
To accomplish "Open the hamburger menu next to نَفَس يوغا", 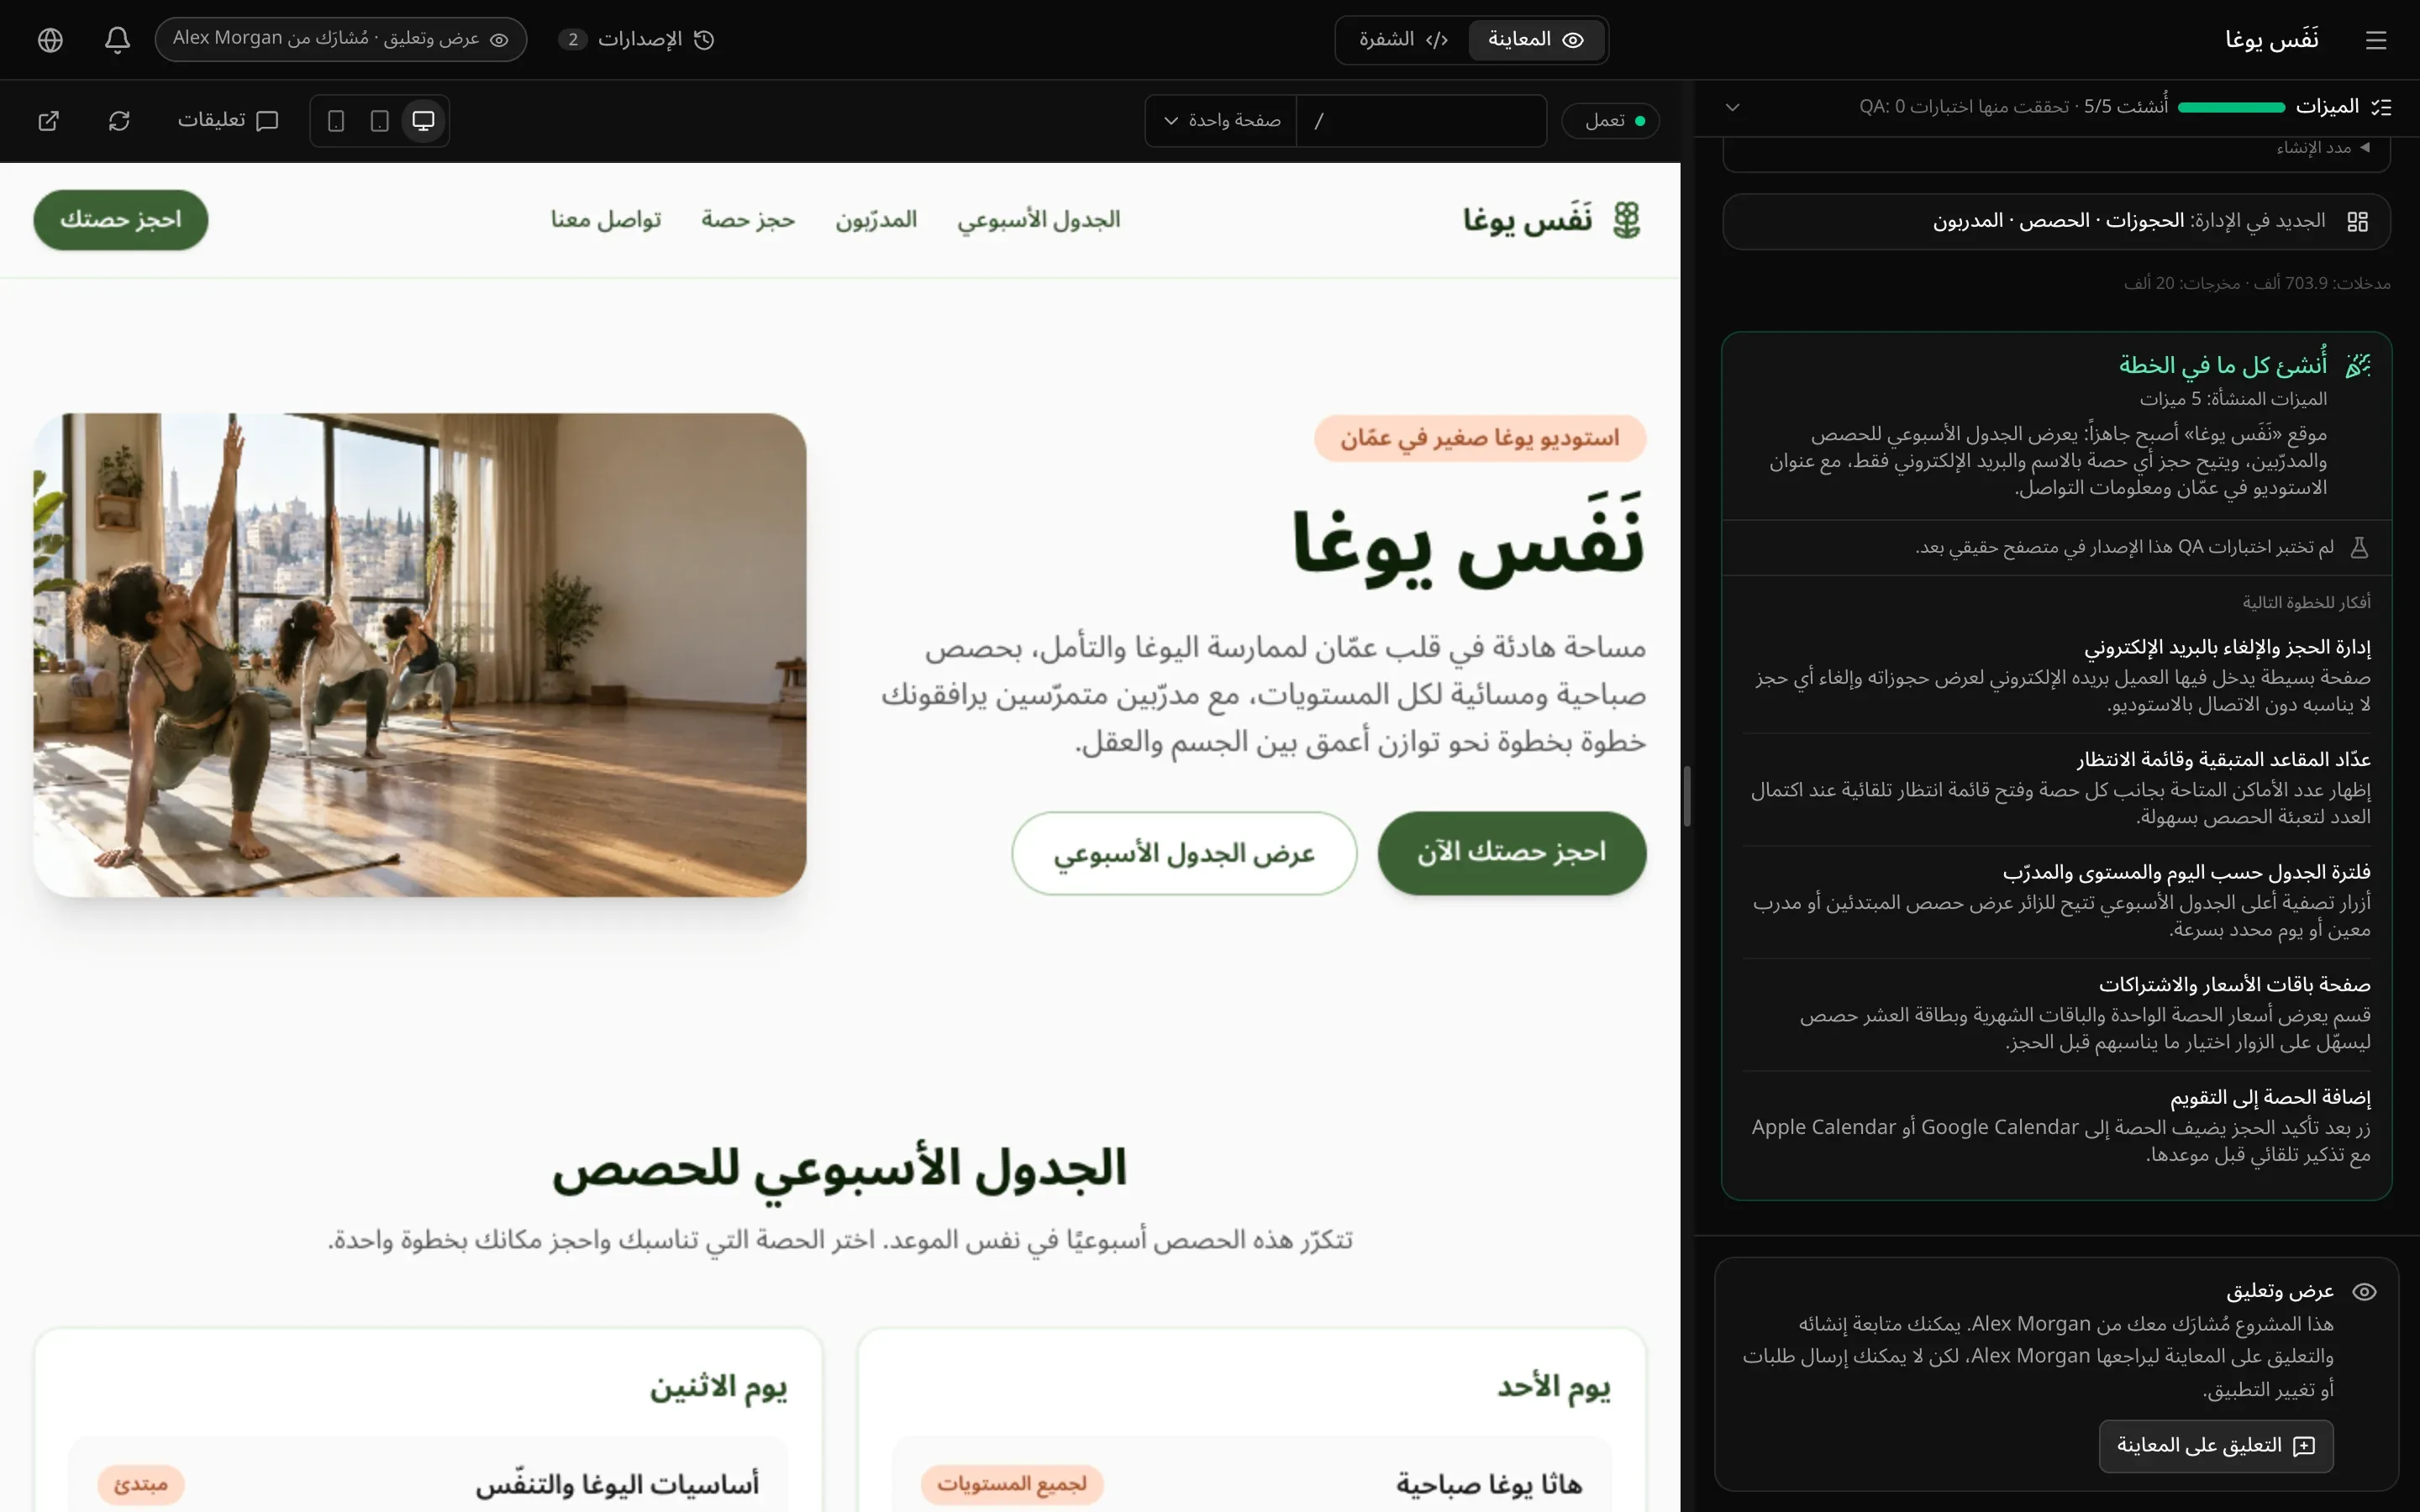I will [x=2376, y=40].
